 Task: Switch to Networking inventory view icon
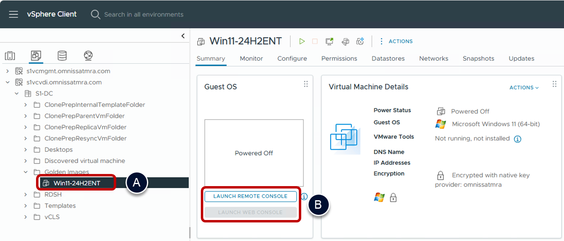tap(88, 56)
